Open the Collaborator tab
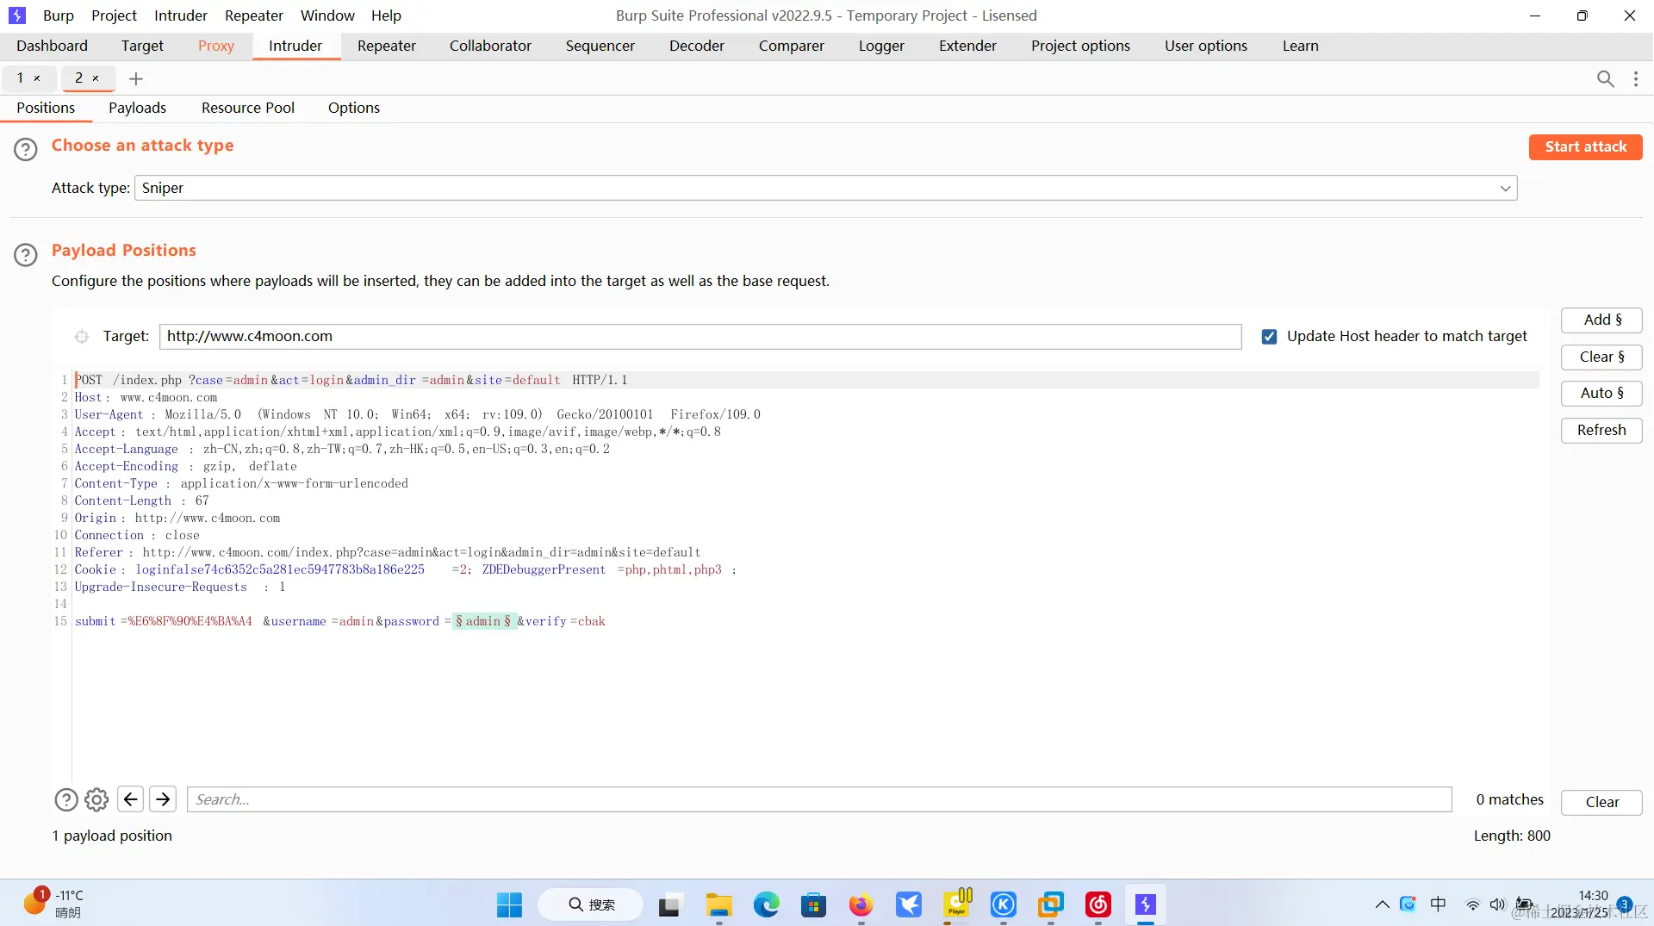Viewport: 1654px width, 926px height. point(490,46)
